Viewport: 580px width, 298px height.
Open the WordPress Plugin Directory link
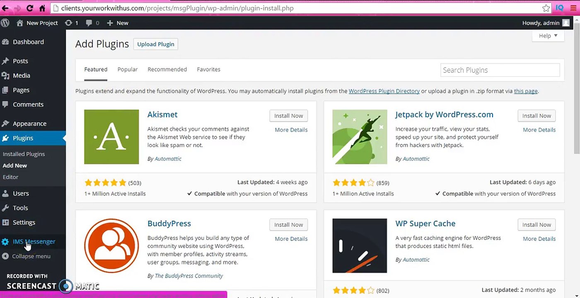pos(384,91)
